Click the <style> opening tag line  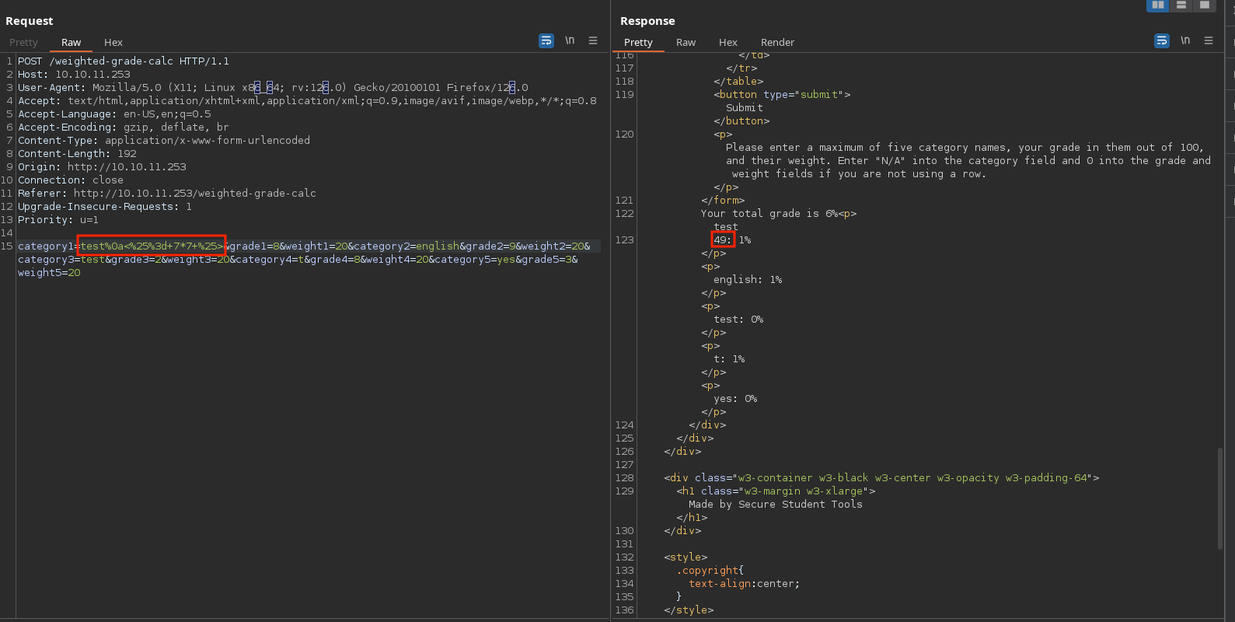click(686, 557)
